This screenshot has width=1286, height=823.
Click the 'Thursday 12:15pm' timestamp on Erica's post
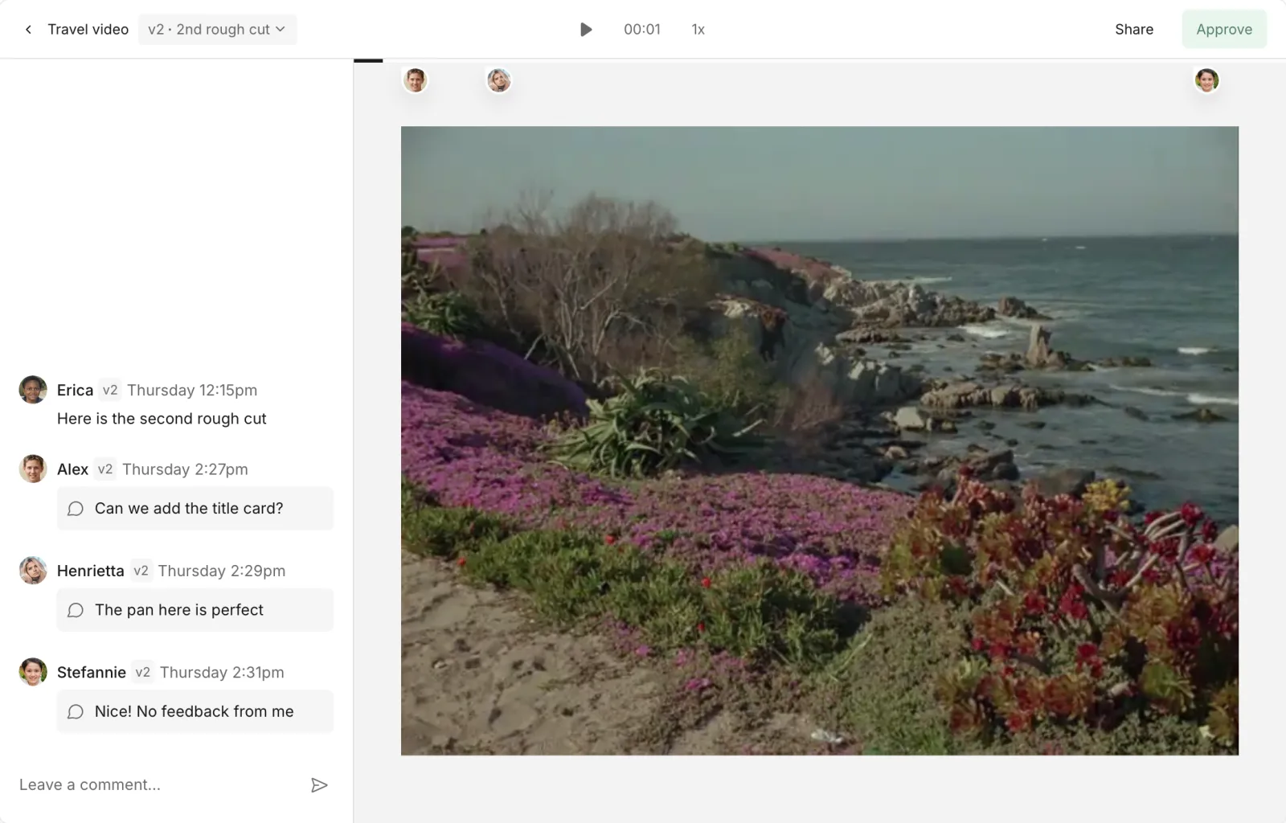point(192,390)
